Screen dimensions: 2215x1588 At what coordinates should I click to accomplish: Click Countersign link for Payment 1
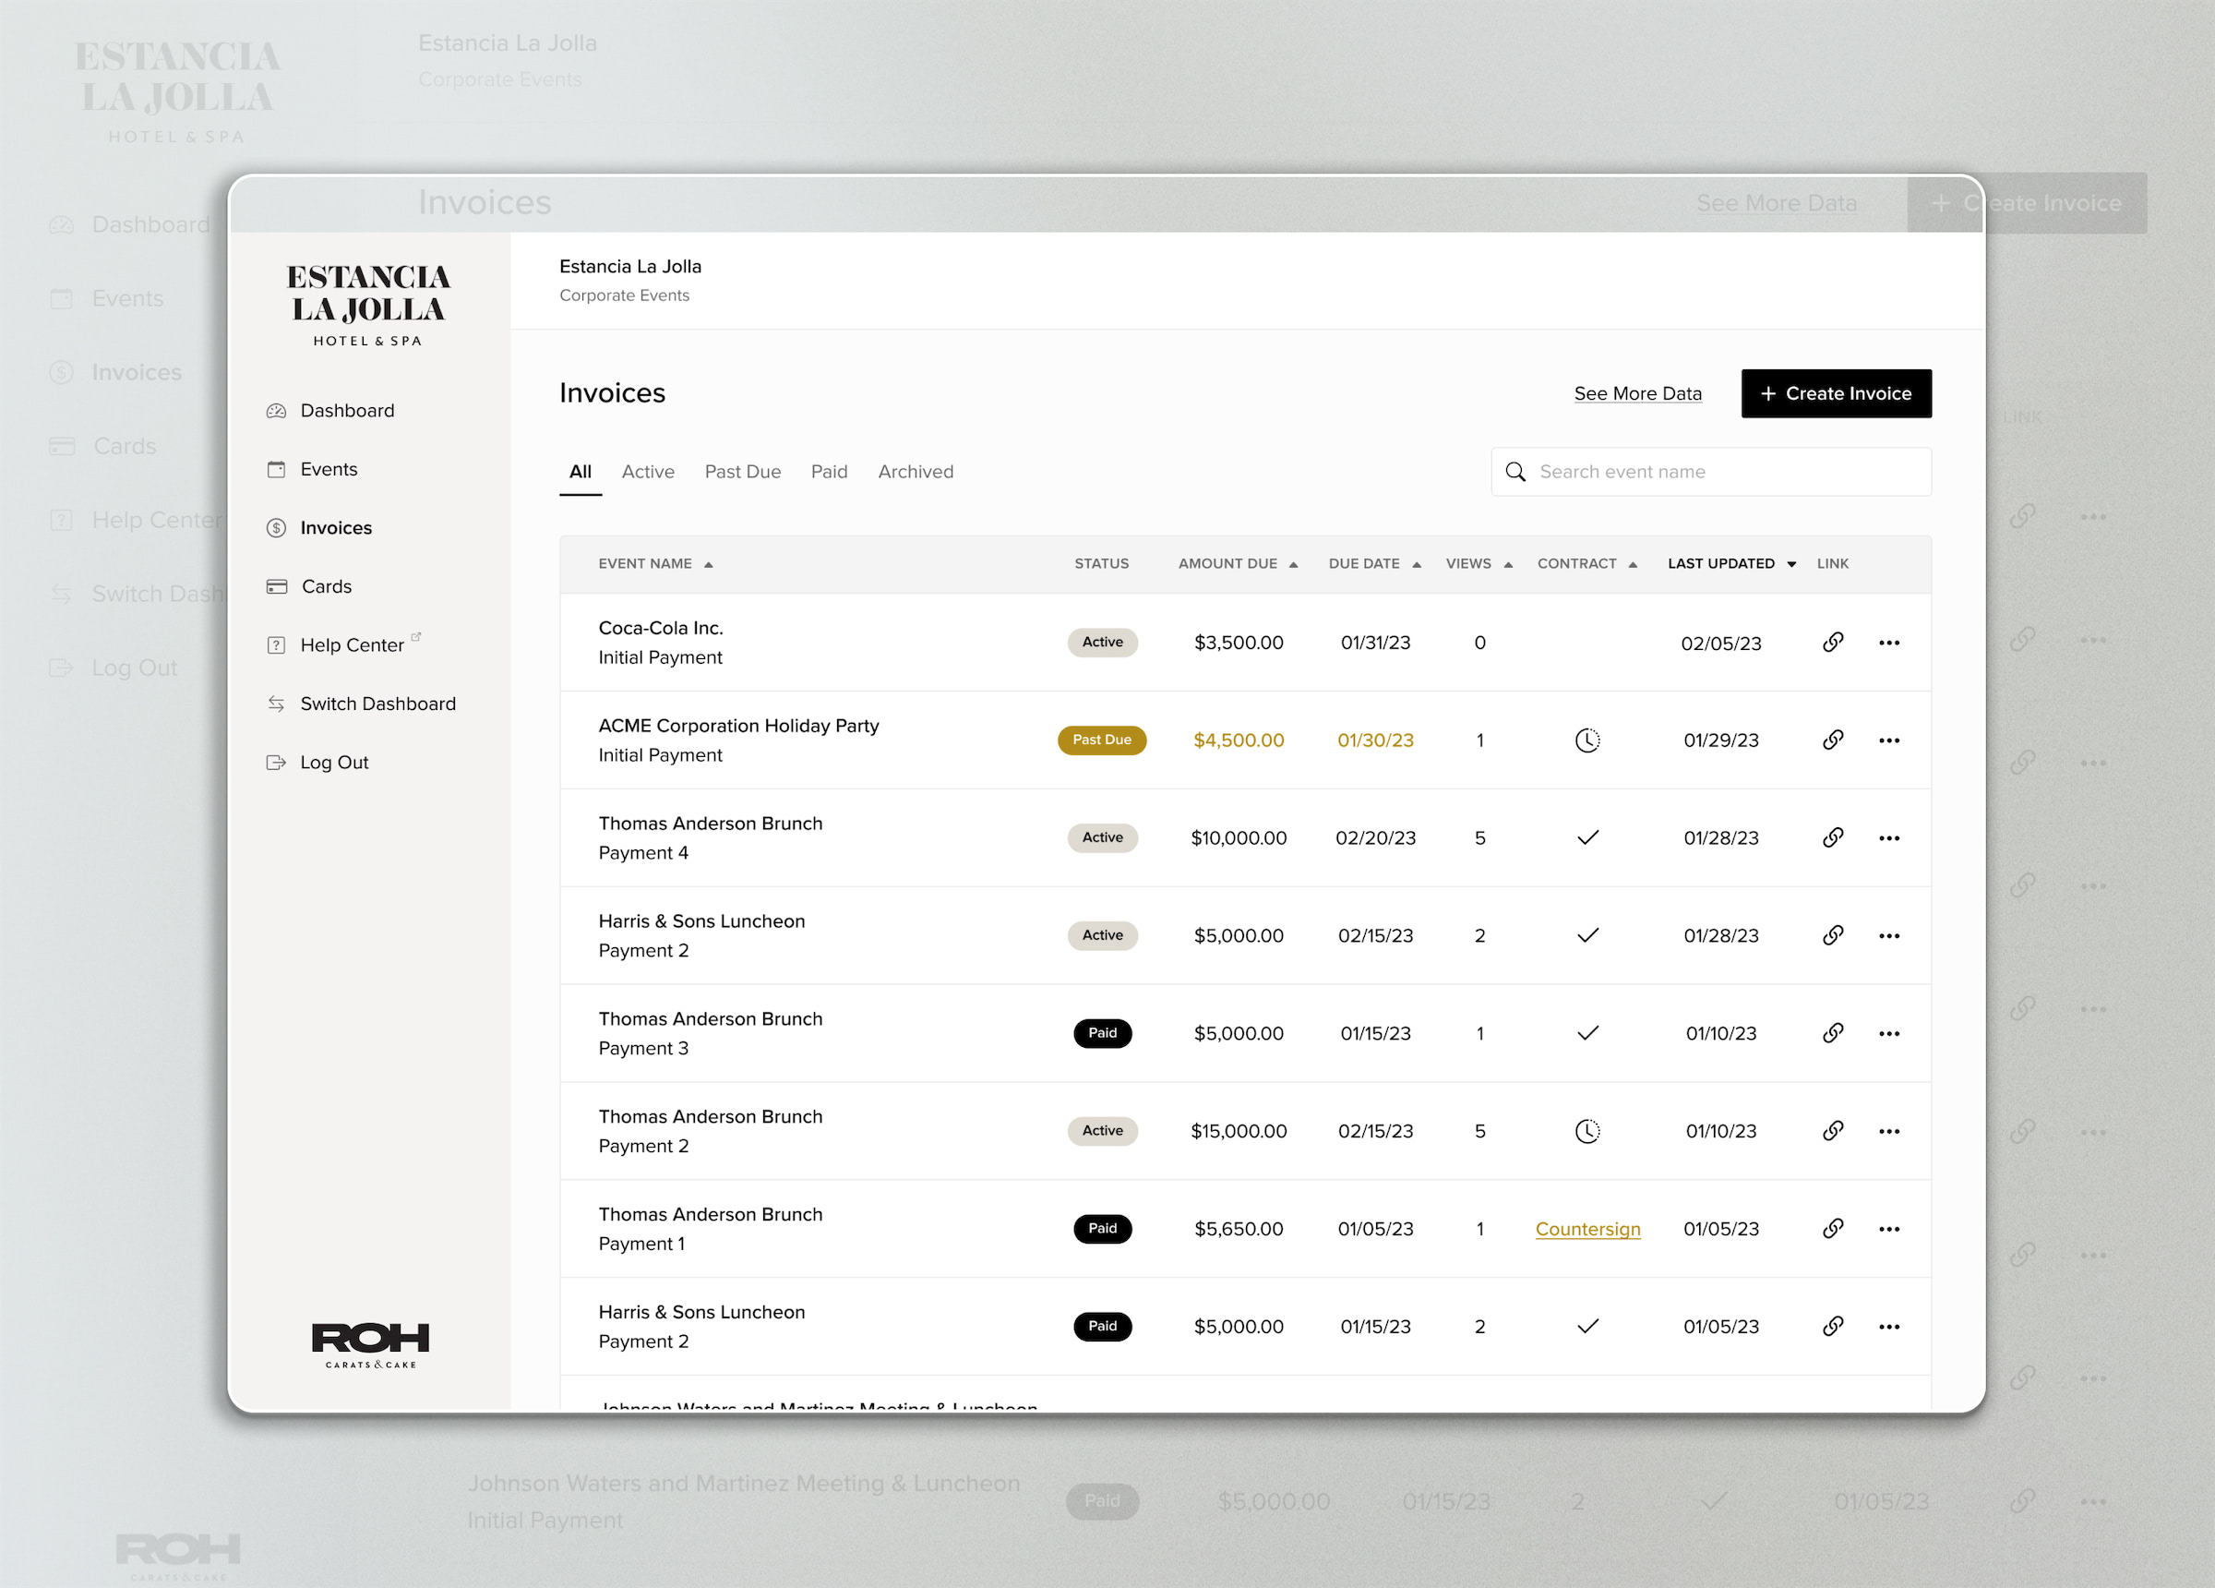(1587, 1230)
